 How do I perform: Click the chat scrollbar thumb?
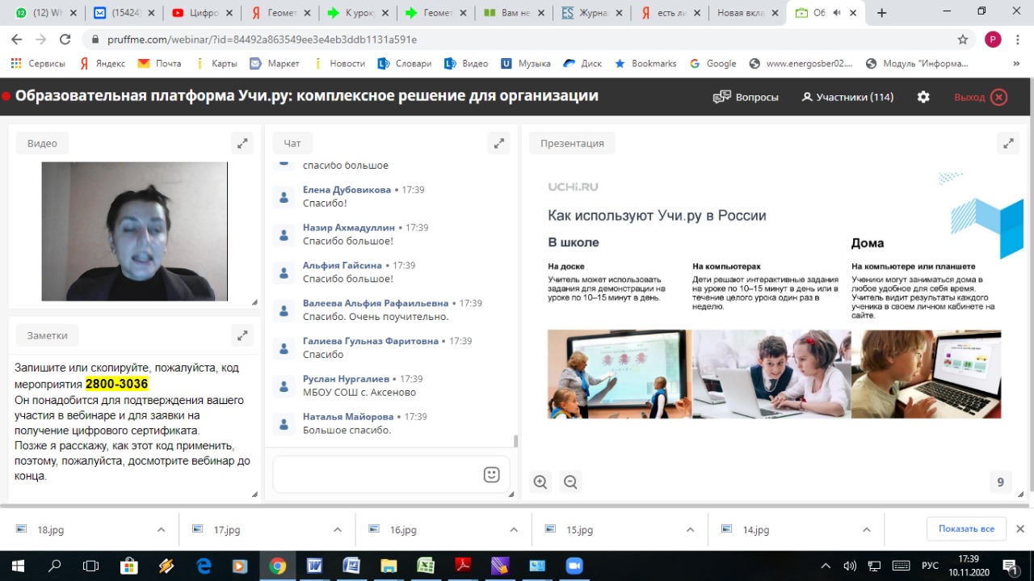515,441
